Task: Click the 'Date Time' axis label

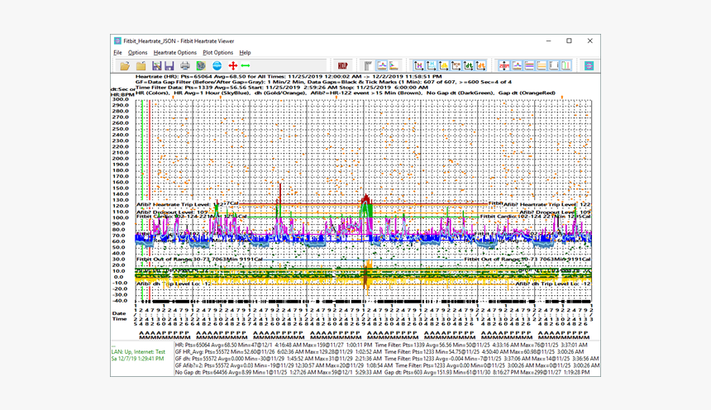Action: point(119,316)
